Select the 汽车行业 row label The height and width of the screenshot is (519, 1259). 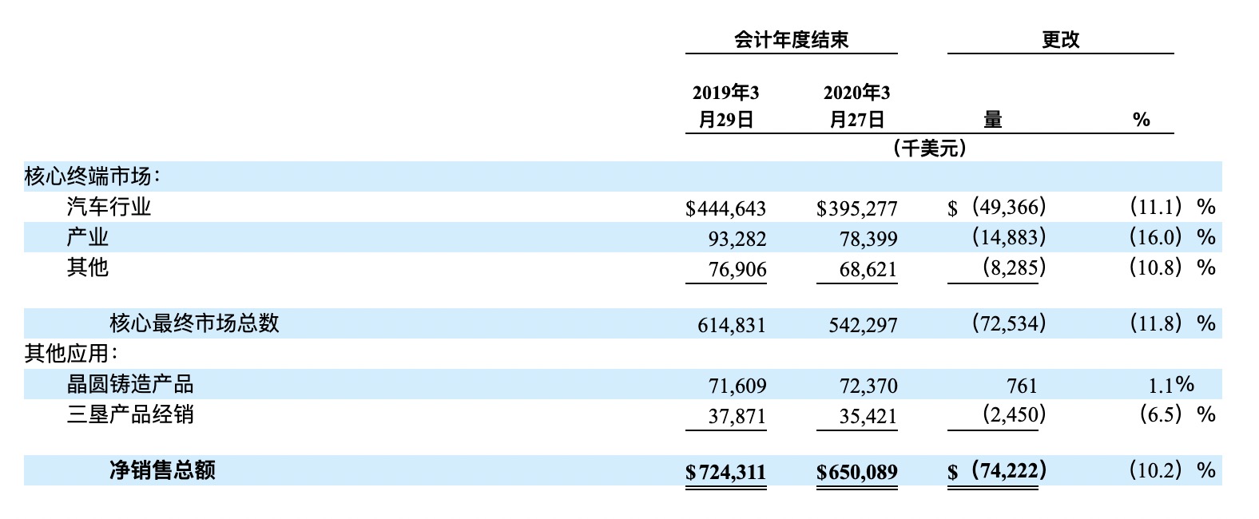(109, 207)
